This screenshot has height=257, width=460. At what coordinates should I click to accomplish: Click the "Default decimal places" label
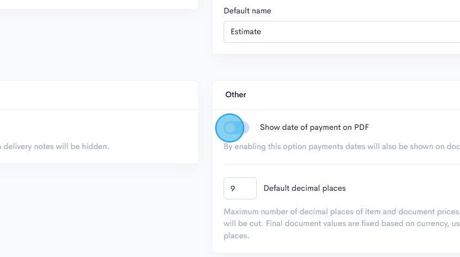[304, 188]
